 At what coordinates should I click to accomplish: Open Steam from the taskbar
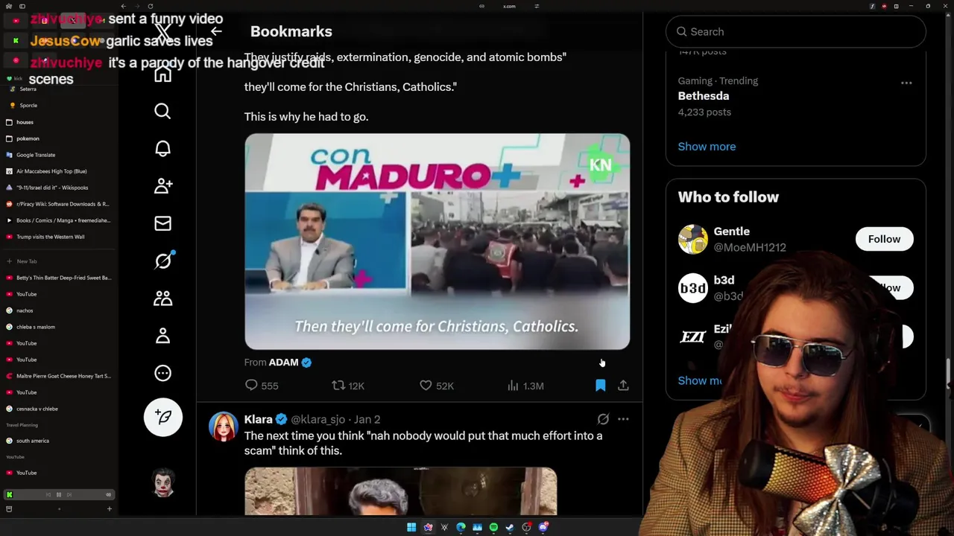pos(510,527)
